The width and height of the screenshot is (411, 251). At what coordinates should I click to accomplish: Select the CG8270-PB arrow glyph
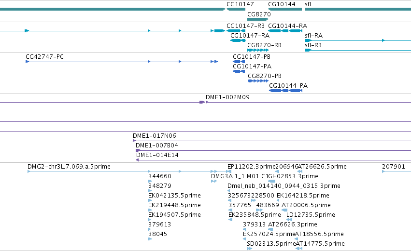[x=258, y=81]
